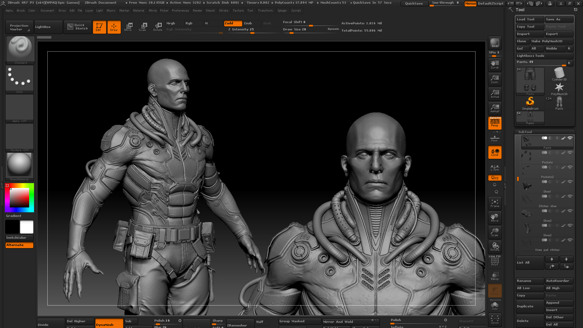Click the AAHalf zoom icon
The image size is (583, 328).
tap(495, 108)
